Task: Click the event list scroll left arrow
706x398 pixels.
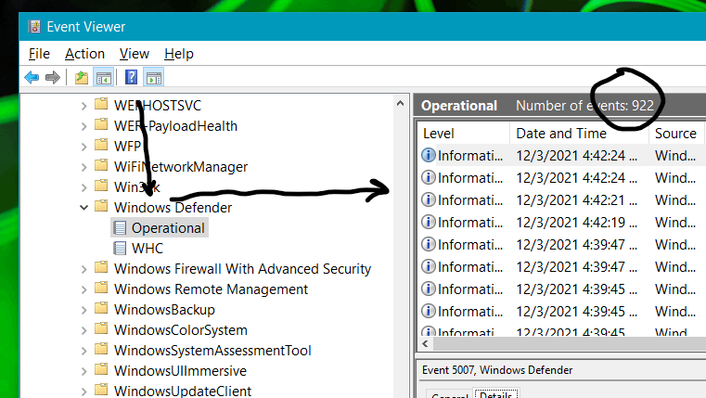Action: tap(426, 344)
